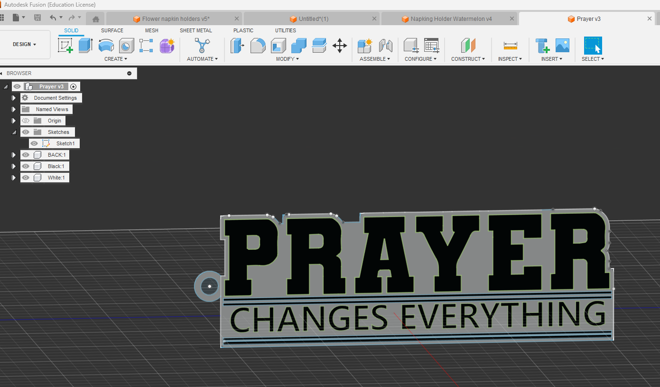Hide Sketch1 using its eye icon
Image resolution: width=660 pixels, height=387 pixels.
[x=34, y=143]
